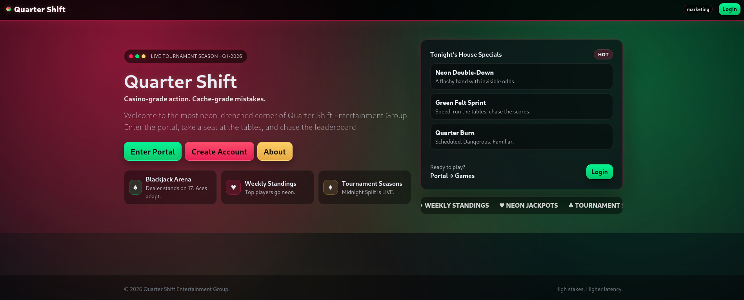Click the red status dot in season badge
Screen dimensions: 744x300
pyautogui.click(x=131, y=56)
